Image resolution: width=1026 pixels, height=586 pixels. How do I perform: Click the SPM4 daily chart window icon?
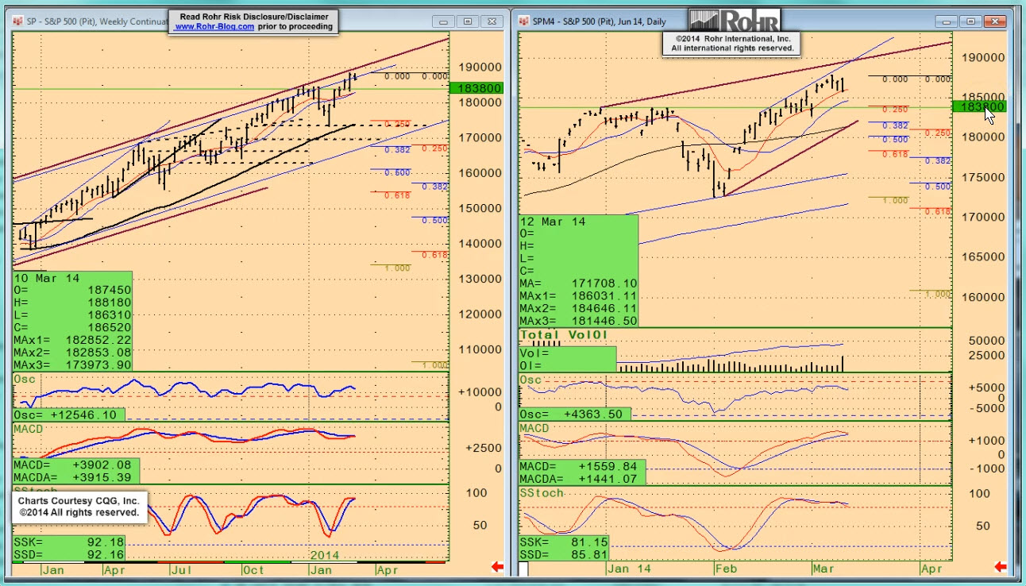pyautogui.click(x=524, y=21)
